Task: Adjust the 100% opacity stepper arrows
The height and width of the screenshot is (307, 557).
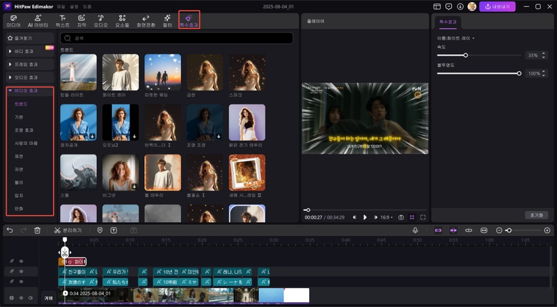Action: tap(543, 74)
